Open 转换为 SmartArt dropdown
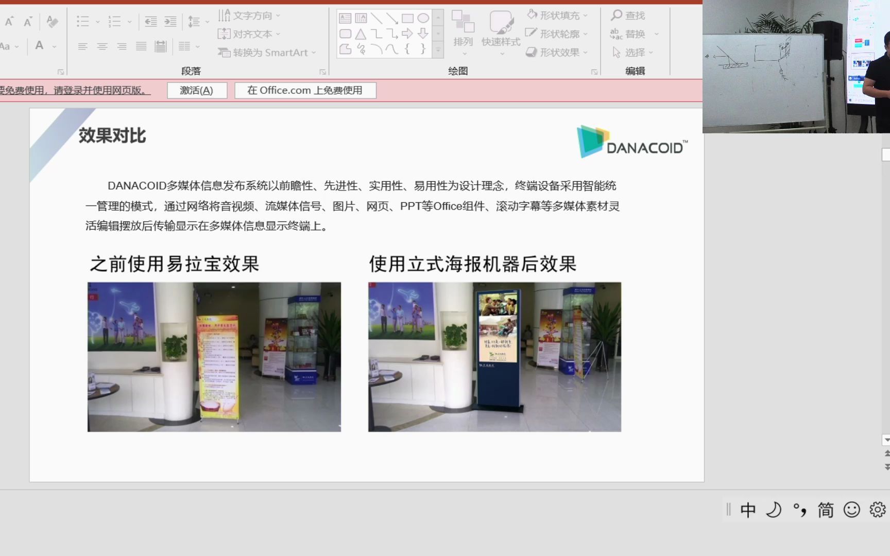Screen dimensions: 890x556 (267, 53)
